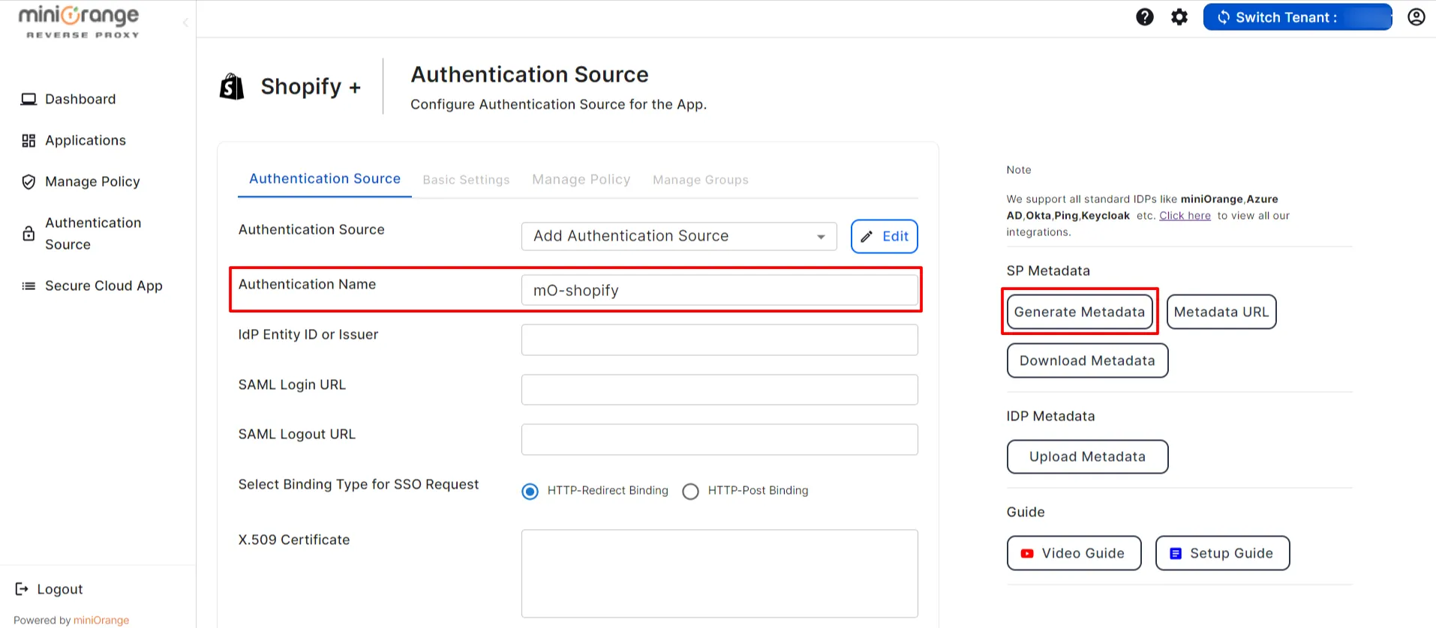The image size is (1436, 628).
Task: Click the Setup Guide button label
Action: pos(1231,554)
